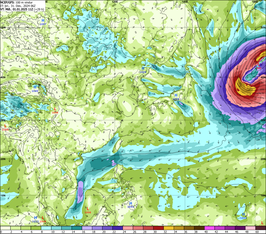The height and width of the screenshot is (234, 266).
Task: Select the 44–46 purple legend swatch
Action: tap(230, 228)
